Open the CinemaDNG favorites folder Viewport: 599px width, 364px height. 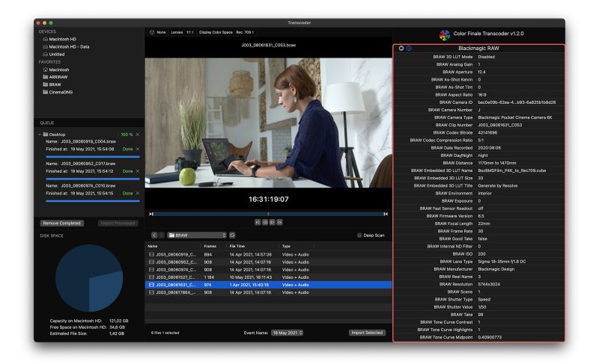(58, 92)
